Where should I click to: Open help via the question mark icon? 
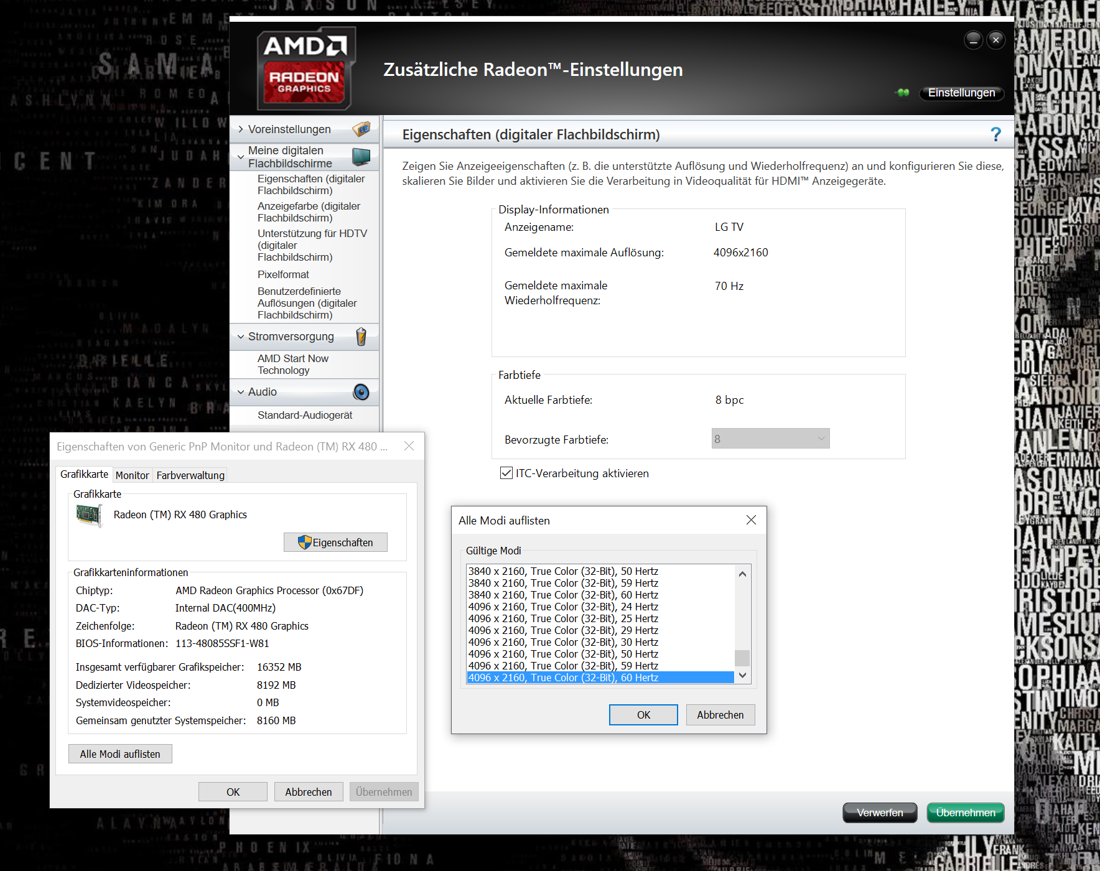pyautogui.click(x=995, y=134)
